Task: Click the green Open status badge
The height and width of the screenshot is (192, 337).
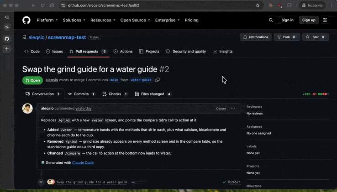Action: coord(33,80)
